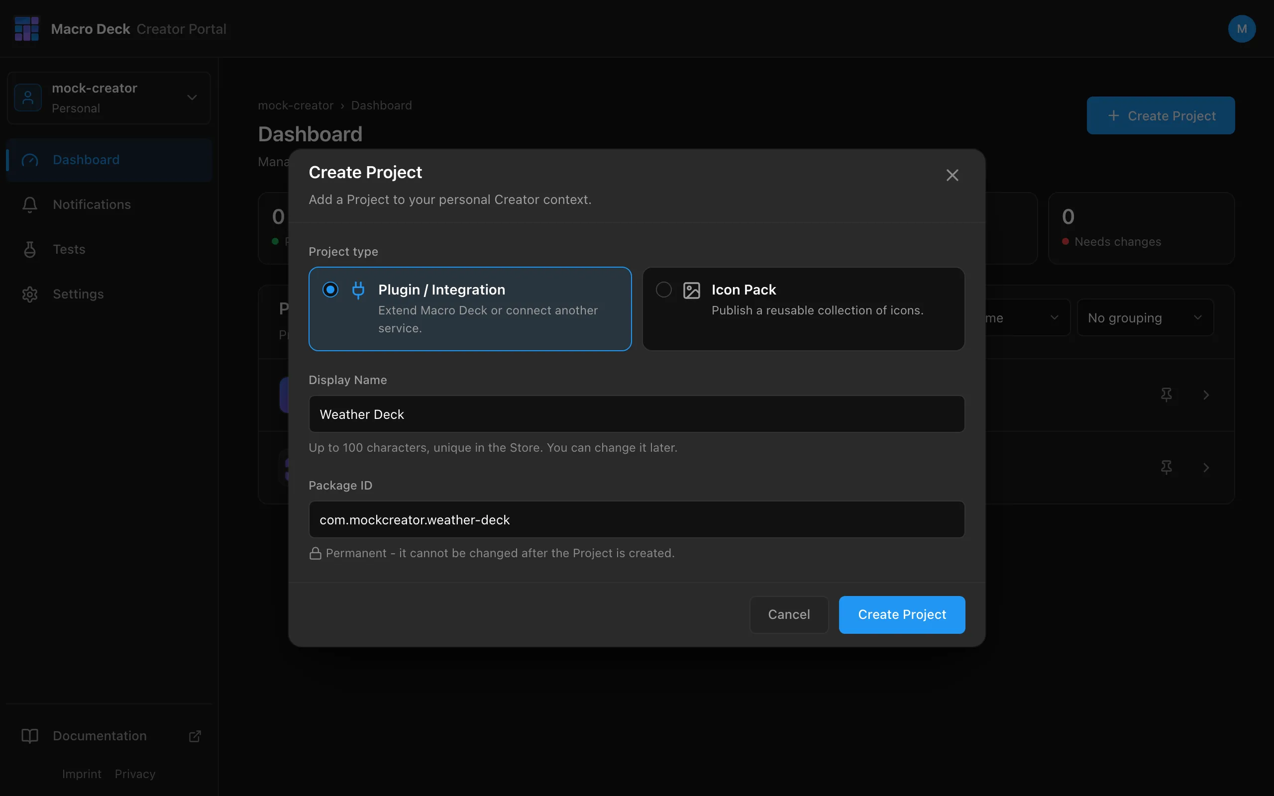Click the Project type label
This screenshot has height=796, width=1274.
tap(343, 251)
